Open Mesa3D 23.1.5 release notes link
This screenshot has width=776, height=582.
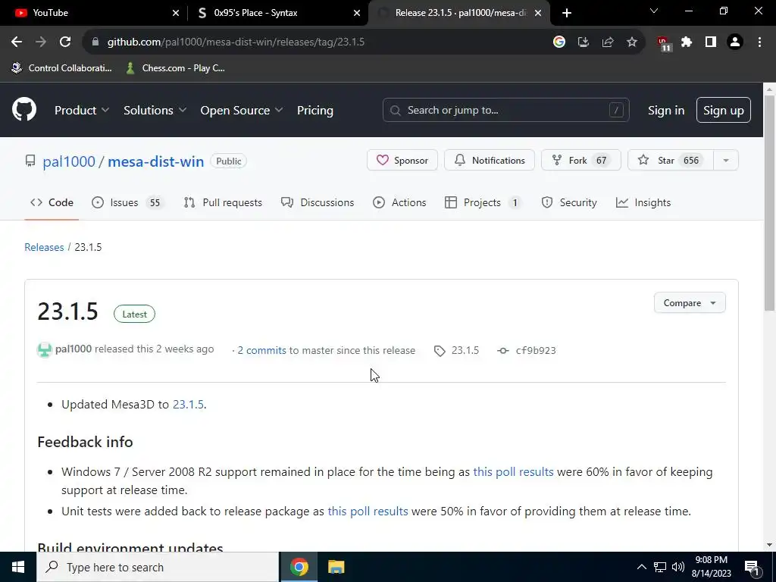click(188, 404)
